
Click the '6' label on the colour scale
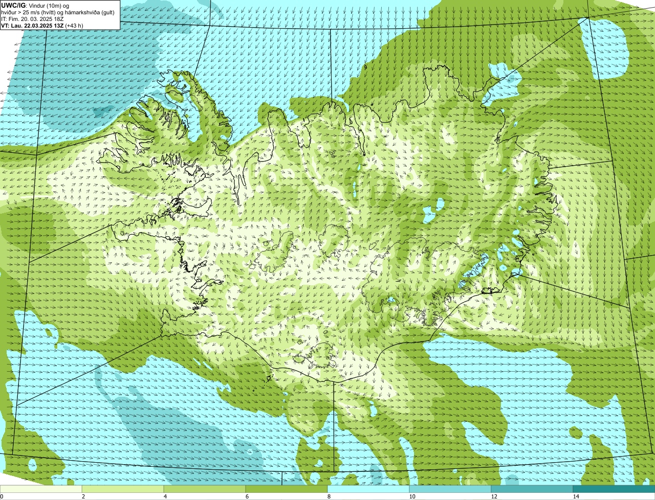(x=247, y=496)
